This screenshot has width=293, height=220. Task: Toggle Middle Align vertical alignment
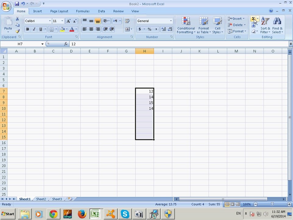tap(91, 21)
